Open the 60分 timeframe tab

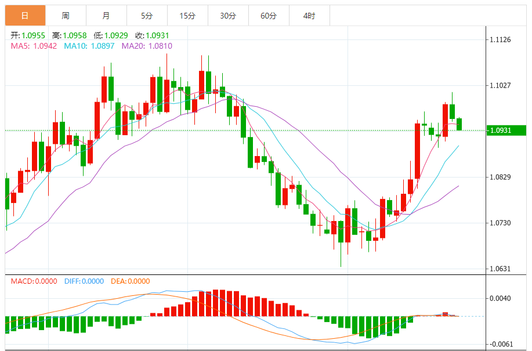[x=269, y=16]
